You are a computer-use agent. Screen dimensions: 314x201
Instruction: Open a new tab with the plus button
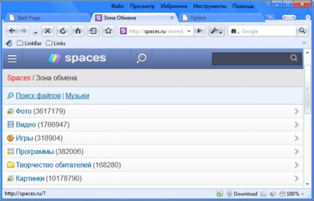click(271, 17)
